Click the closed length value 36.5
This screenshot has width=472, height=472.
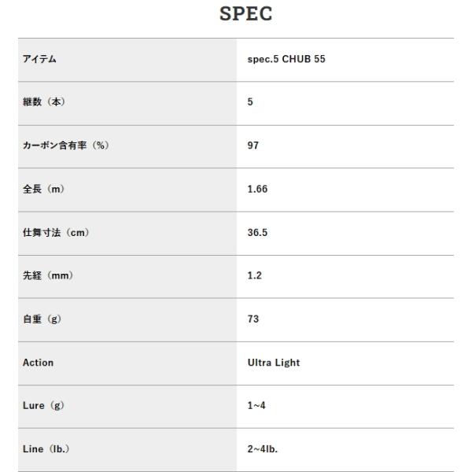(257, 232)
